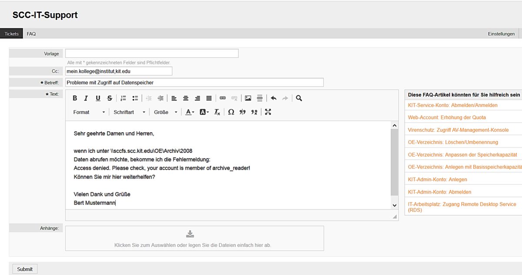Undo the last edit

point(274,98)
